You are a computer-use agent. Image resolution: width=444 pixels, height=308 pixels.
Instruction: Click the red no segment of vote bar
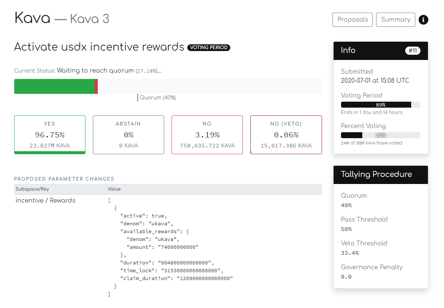coord(96,86)
